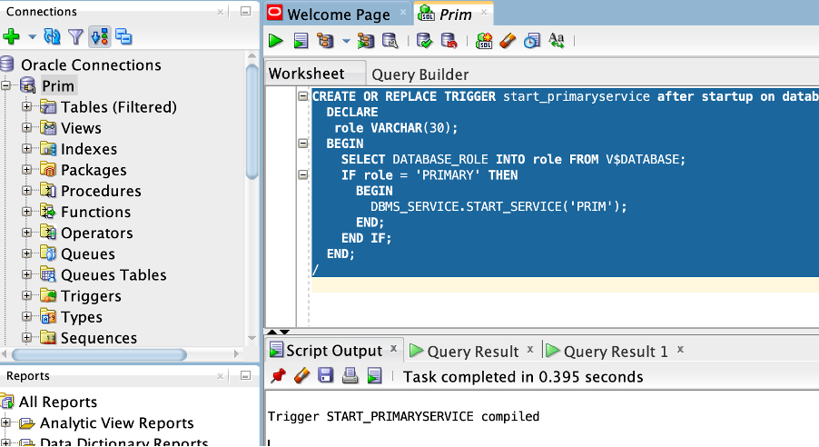Switch to the Query Builder tab
819x447 pixels.
click(420, 74)
